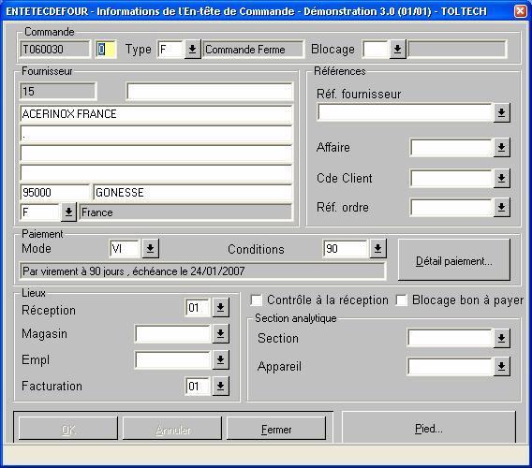Expand the Section analytique Section dropdown
This screenshot has width=532, height=468.
coord(501,338)
